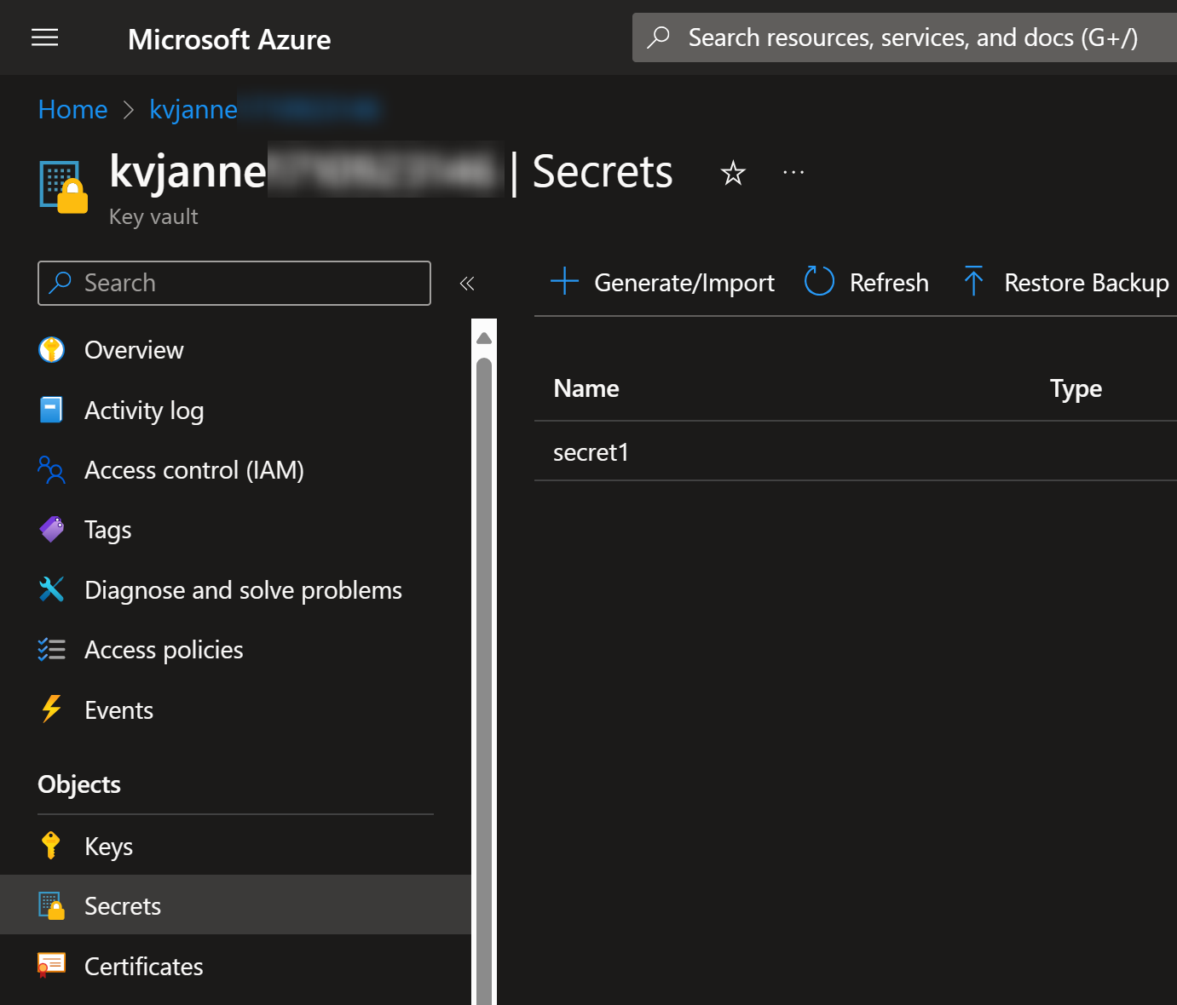The height and width of the screenshot is (1005, 1177).
Task: Open the Tags section
Action: click(107, 530)
